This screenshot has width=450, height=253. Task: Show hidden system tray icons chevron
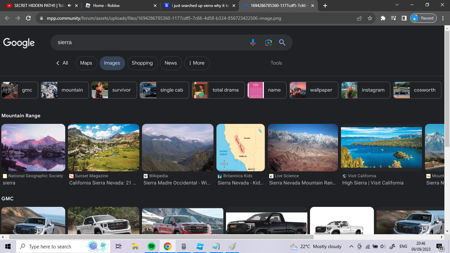point(351,246)
